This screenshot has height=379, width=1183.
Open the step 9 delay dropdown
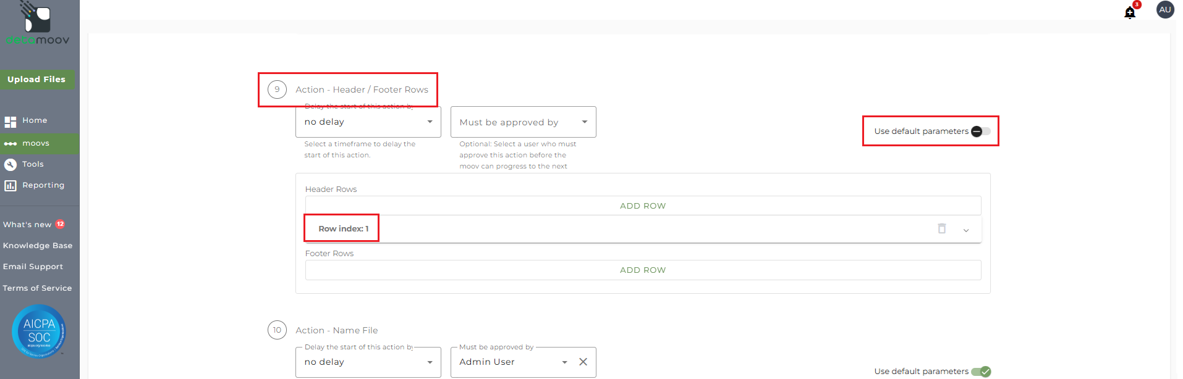(x=368, y=122)
